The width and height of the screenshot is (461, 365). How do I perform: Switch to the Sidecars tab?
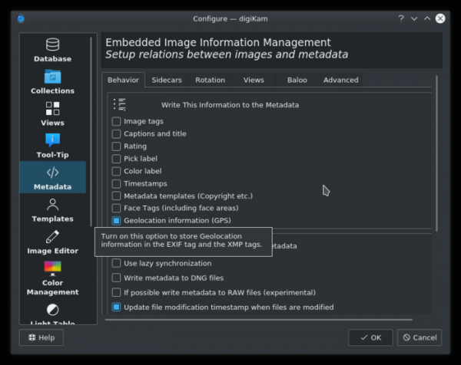167,80
